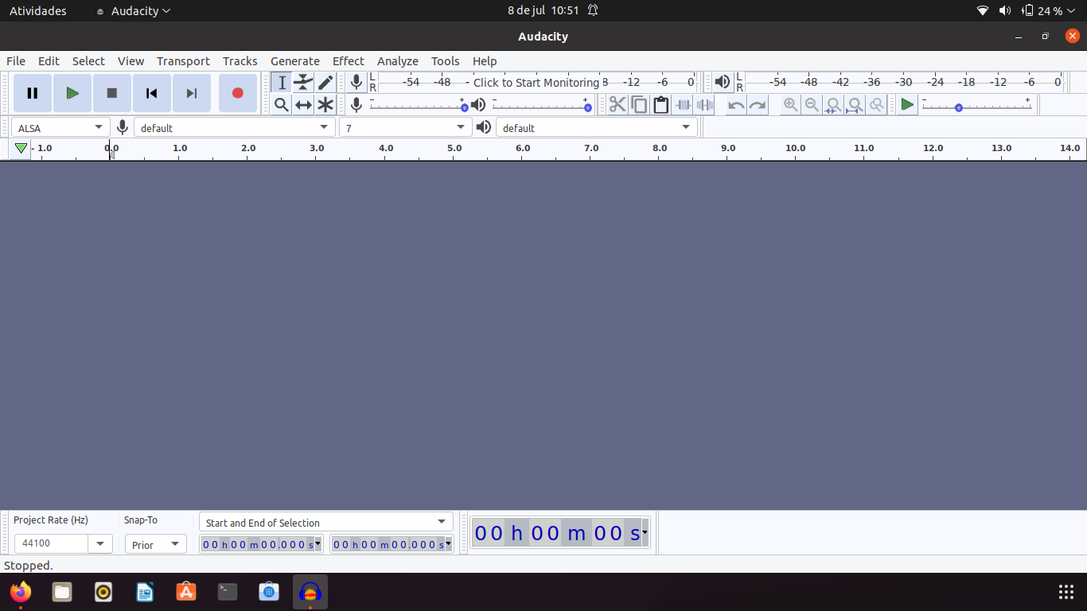Click the Undo arrow icon
1087x611 pixels.
(x=736, y=104)
